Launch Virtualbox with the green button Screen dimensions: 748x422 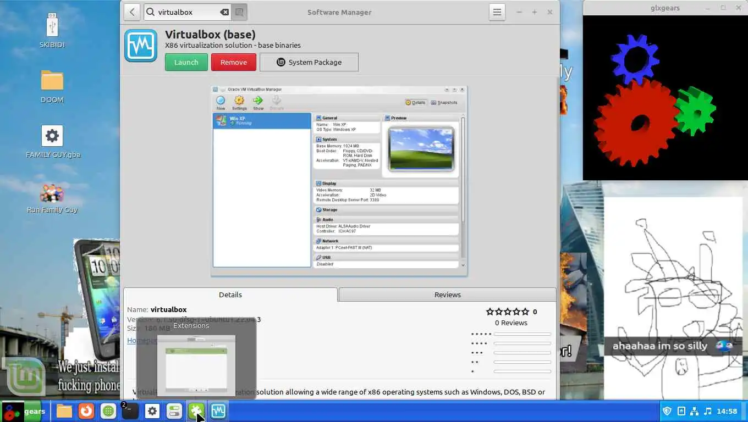pyautogui.click(x=186, y=62)
